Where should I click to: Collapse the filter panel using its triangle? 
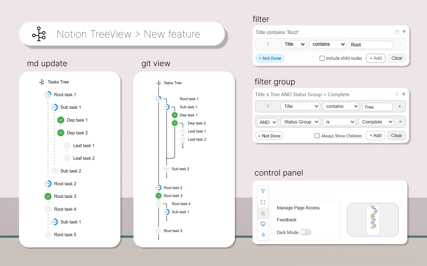coord(404,32)
